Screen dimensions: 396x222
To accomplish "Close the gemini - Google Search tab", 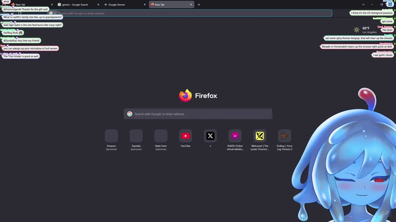I will [x=98, y=5].
